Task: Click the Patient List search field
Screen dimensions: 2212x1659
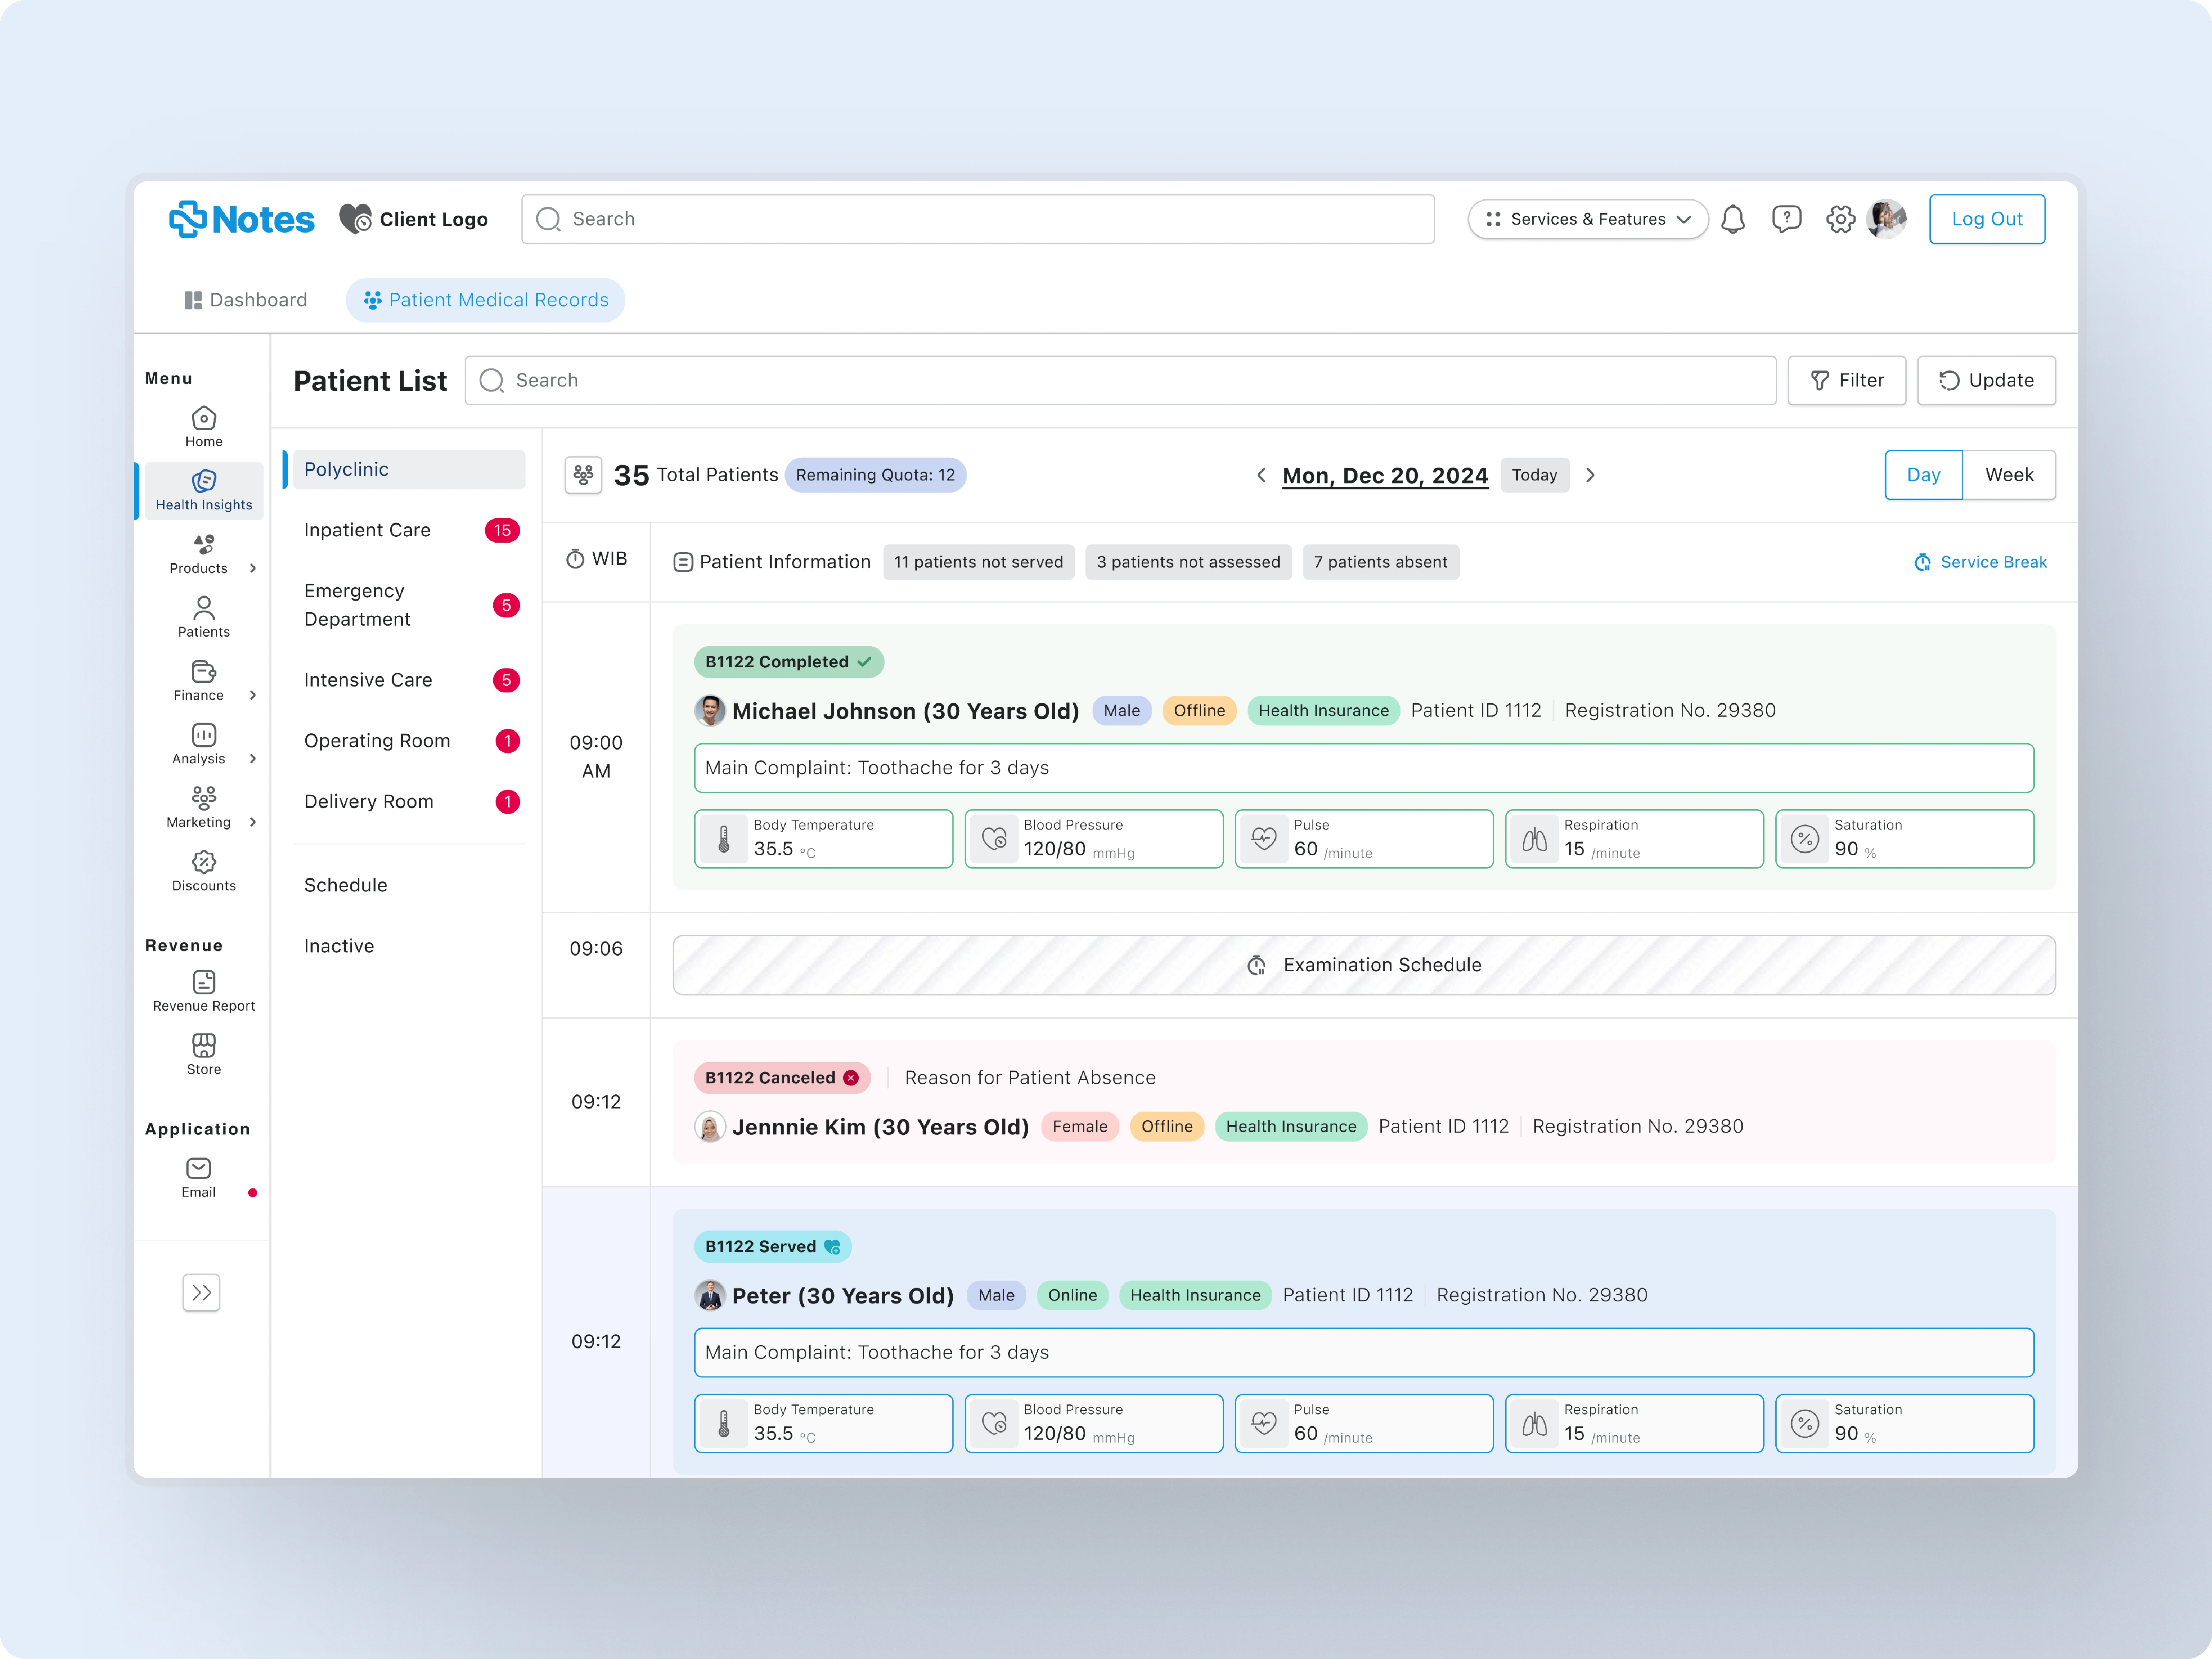Action: coord(1120,380)
